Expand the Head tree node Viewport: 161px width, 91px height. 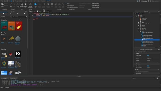(x=139, y=22)
